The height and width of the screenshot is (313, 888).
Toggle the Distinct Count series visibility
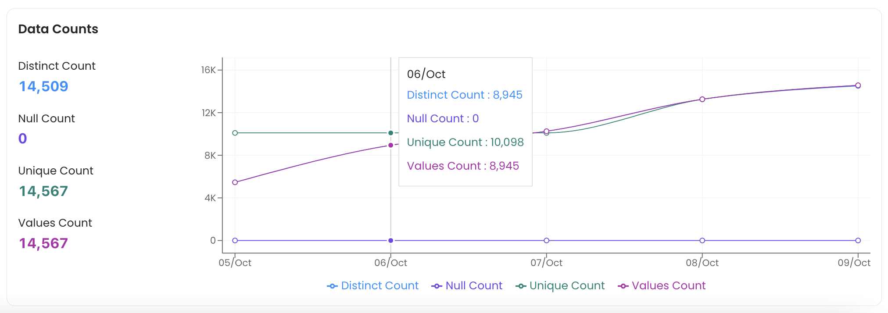tap(380, 286)
